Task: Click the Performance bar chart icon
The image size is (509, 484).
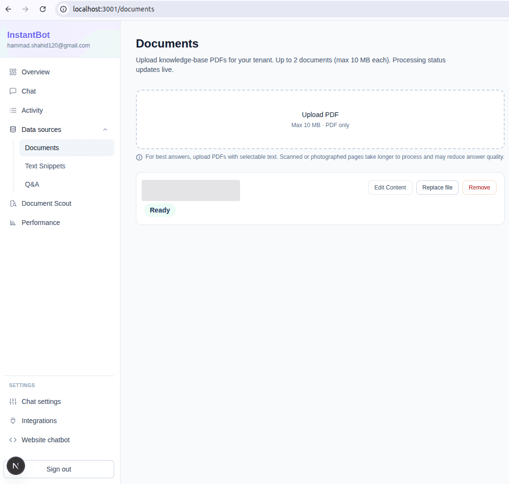Action: 12,223
